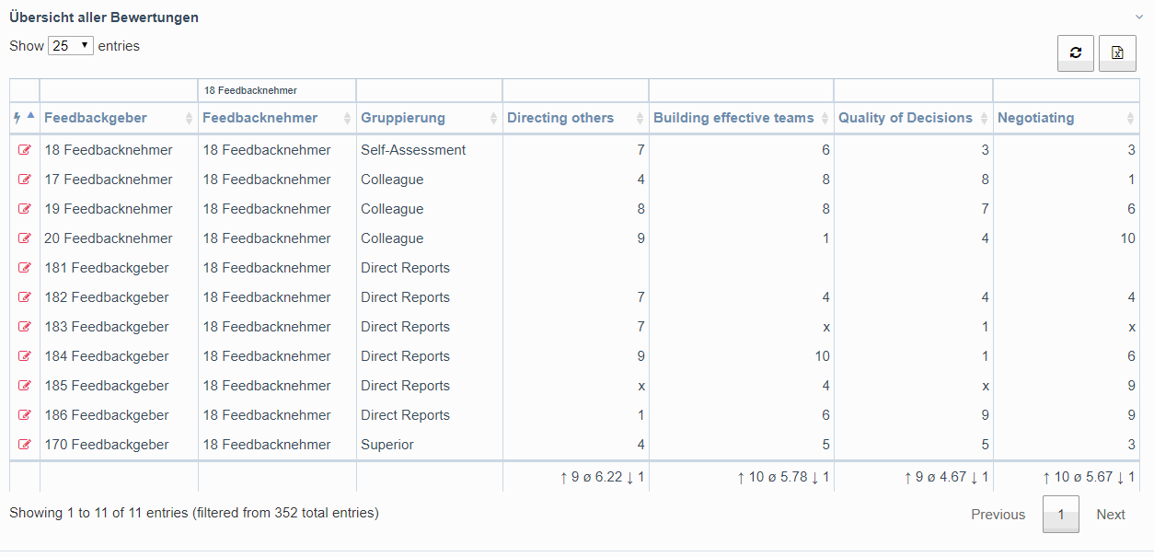The height and width of the screenshot is (557, 1154).
Task: Edit the Self-Assessment row entry
Action: [x=25, y=150]
